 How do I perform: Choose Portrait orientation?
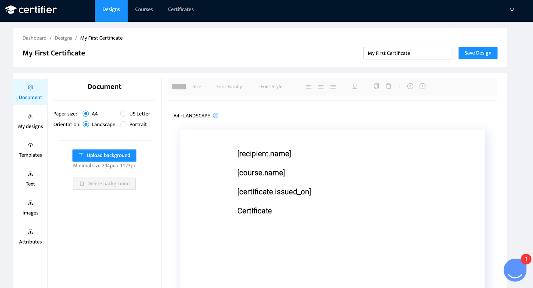[123, 124]
